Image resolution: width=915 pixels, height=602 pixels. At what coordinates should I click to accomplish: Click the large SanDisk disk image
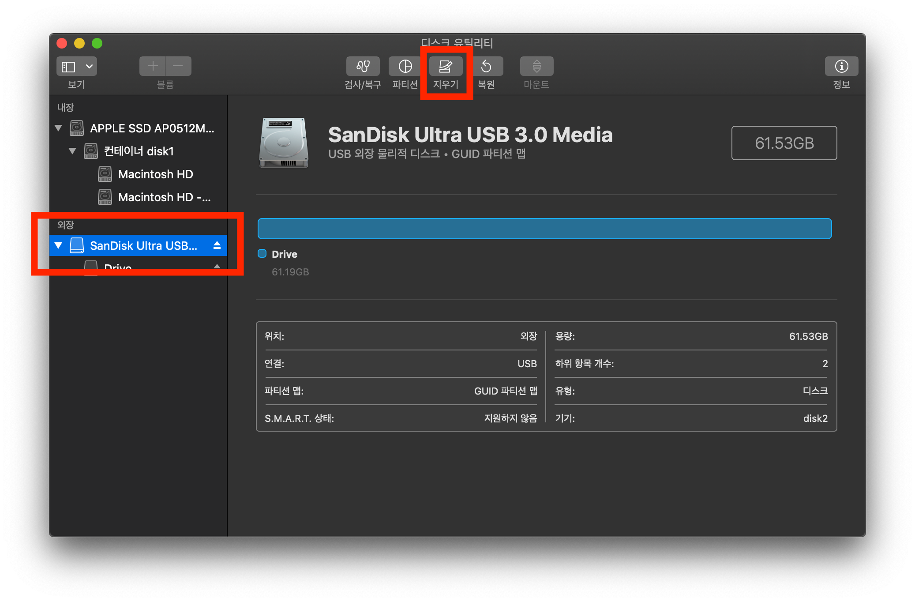283,143
